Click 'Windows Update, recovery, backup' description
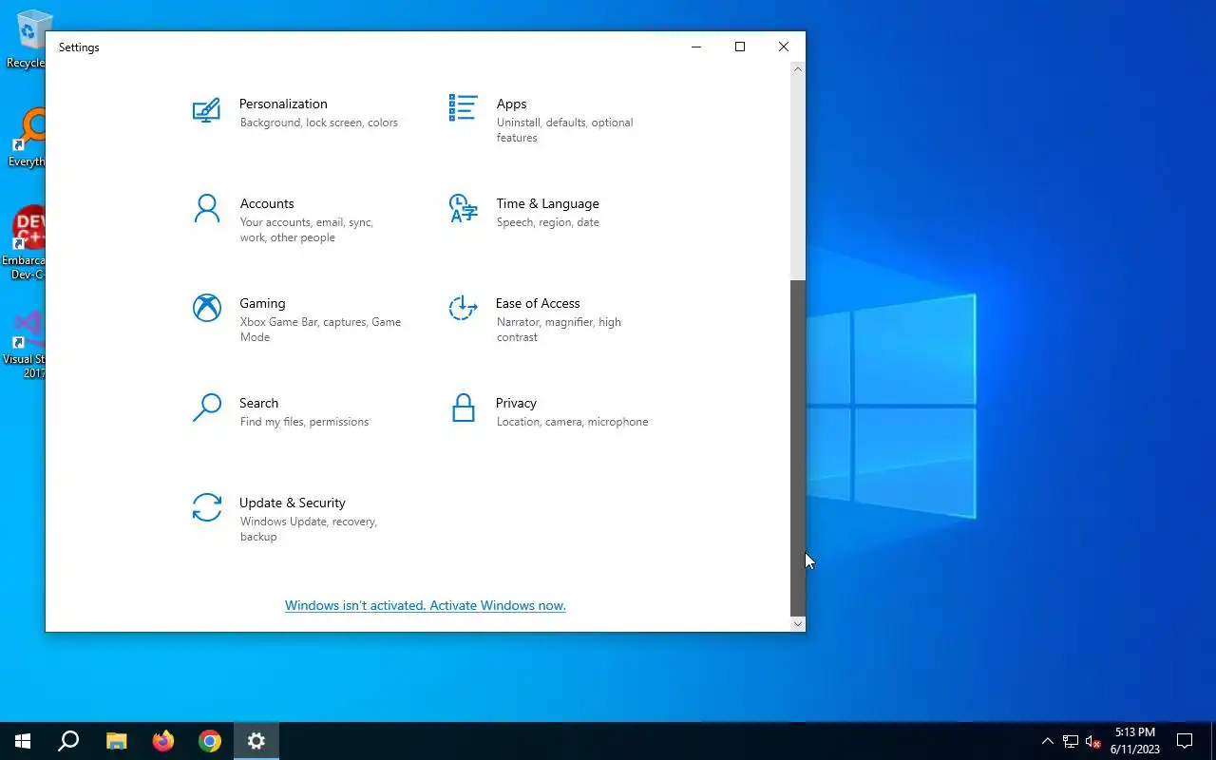Image resolution: width=1216 pixels, height=760 pixels. point(309,529)
